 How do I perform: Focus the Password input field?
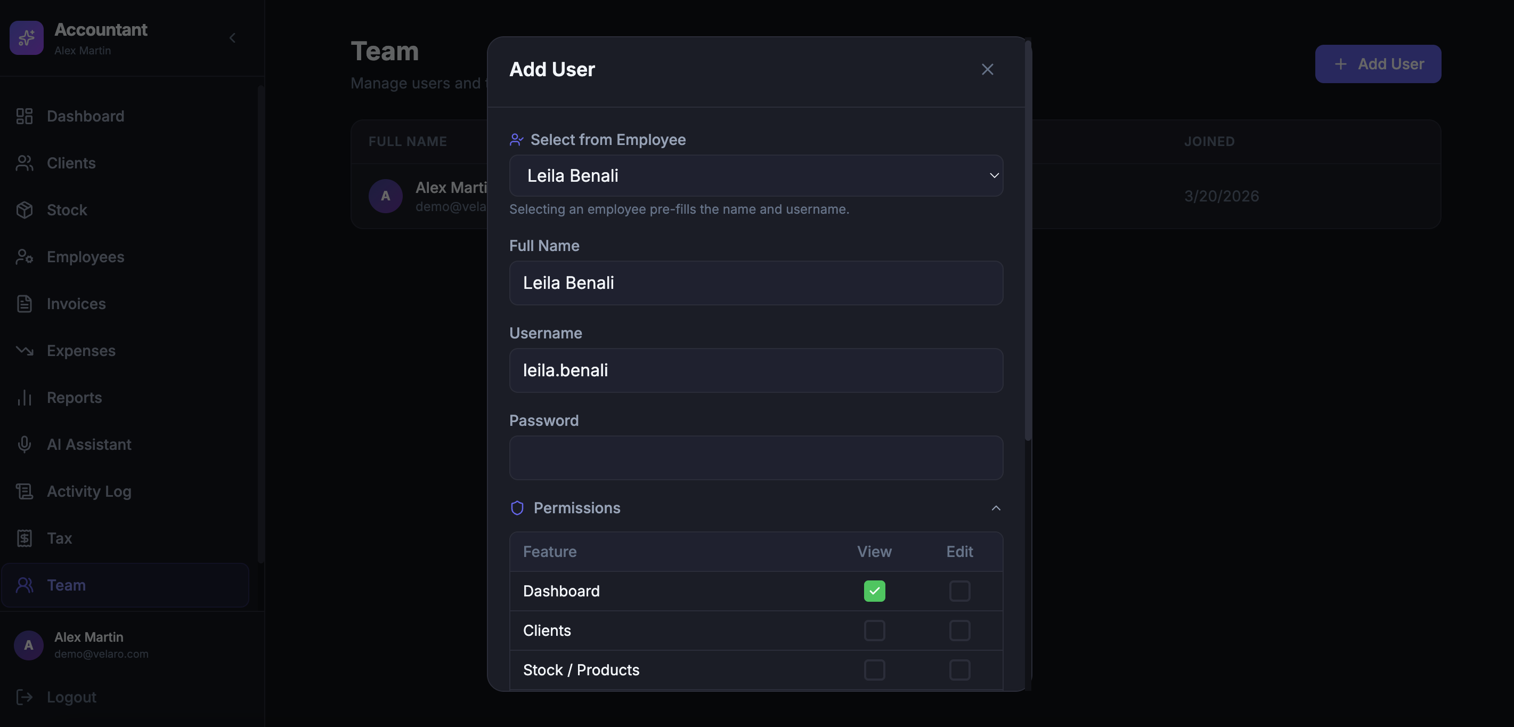pos(755,458)
